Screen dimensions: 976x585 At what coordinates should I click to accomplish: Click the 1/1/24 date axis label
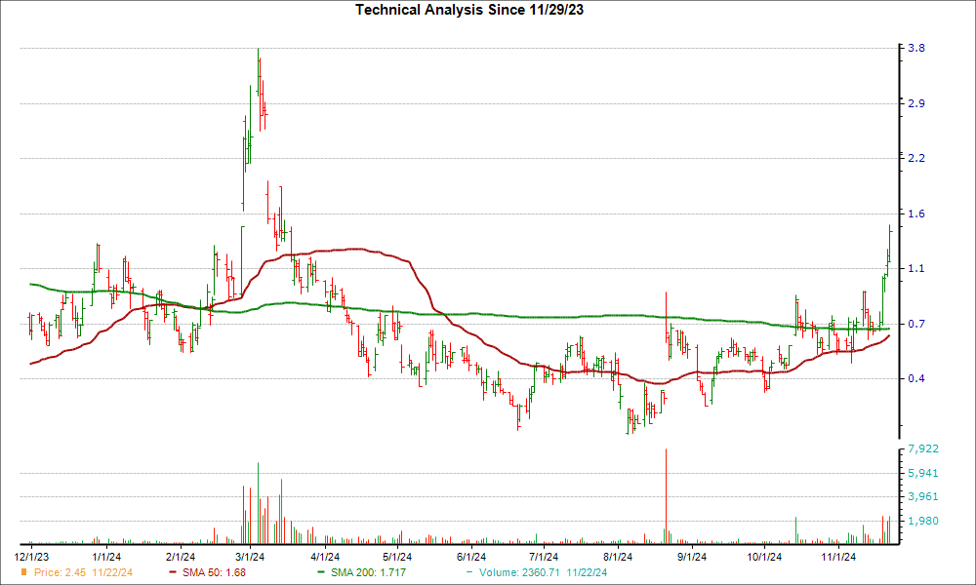click(x=106, y=557)
